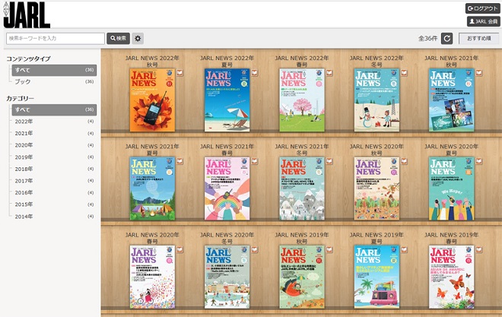Open JARL NEWS 2021年 春号 cover
The height and width of the screenshot is (317, 502).
coord(227,189)
